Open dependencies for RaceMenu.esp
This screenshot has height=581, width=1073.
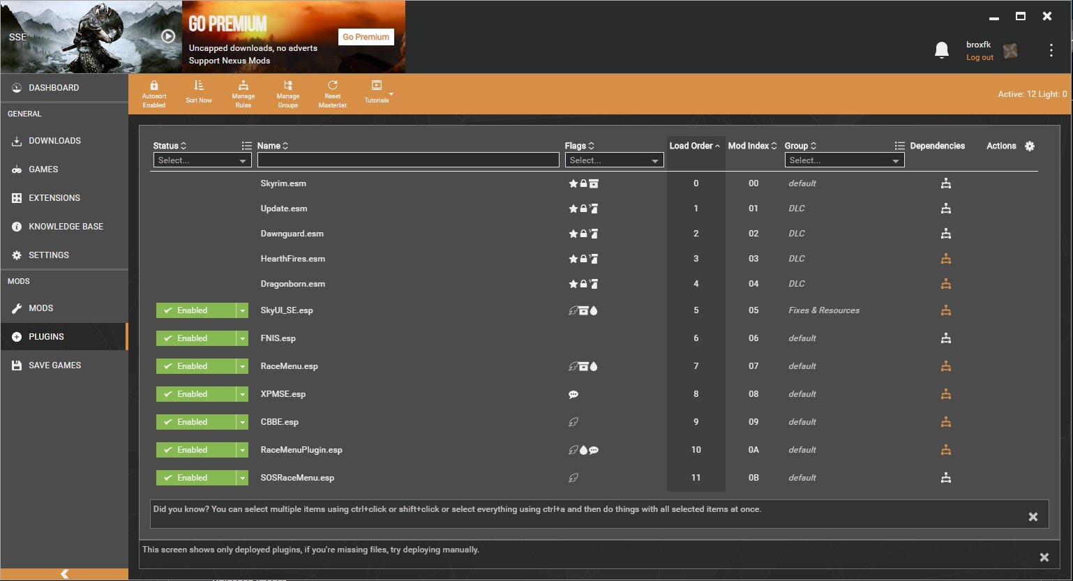pos(946,366)
